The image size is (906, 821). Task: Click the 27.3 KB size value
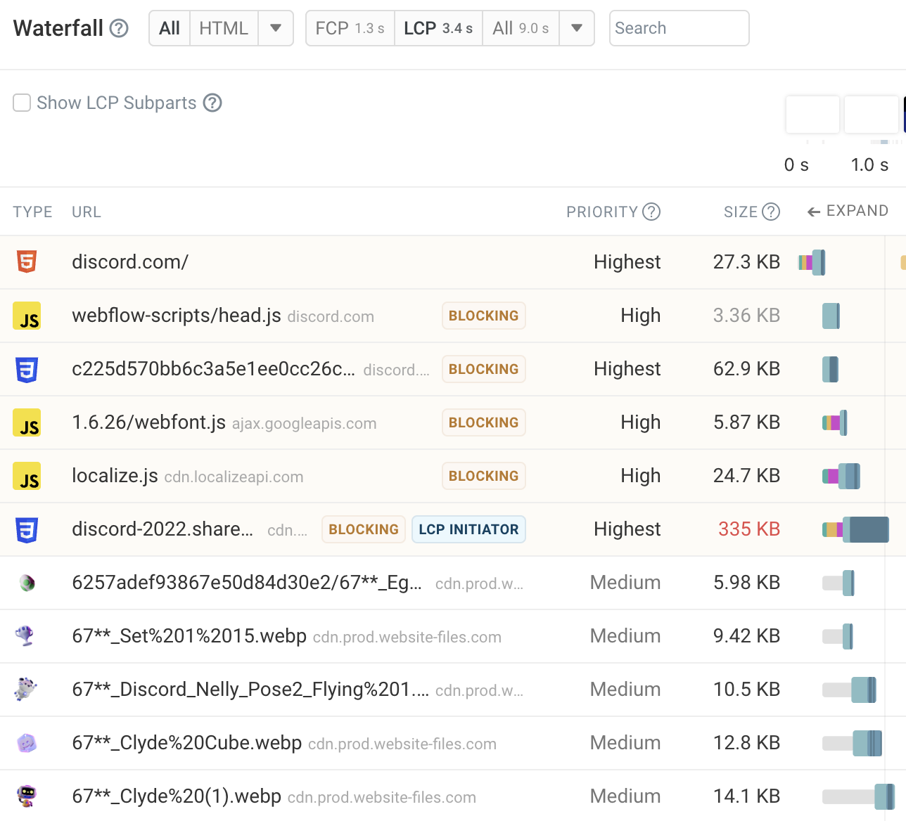click(746, 262)
